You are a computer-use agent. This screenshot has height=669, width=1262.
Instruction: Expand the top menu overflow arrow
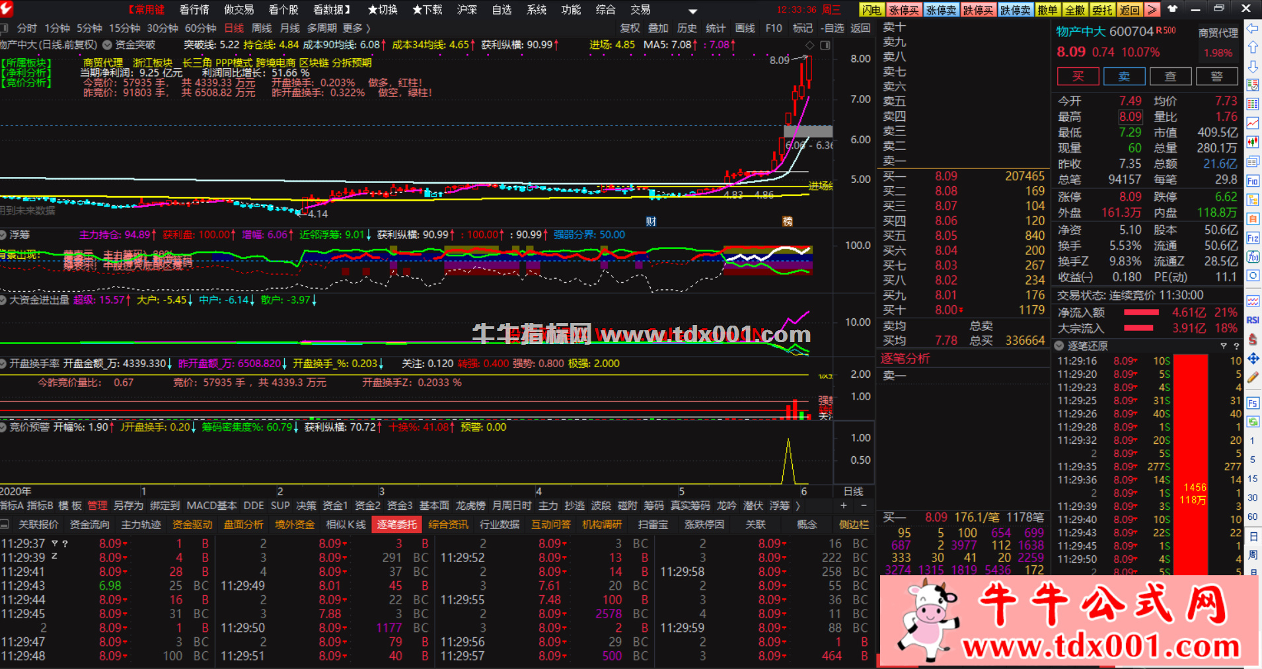(x=692, y=11)
